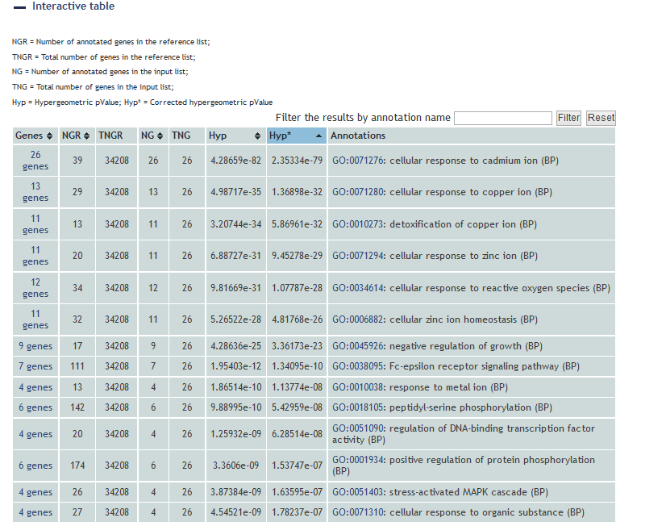Click the TNG column header
The height and width of the screenshot is (522, 666).
(187, 136)
